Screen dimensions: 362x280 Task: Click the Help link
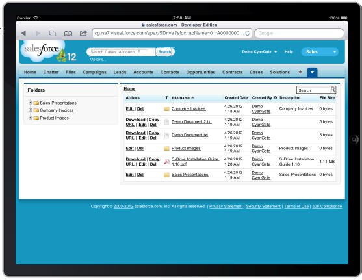[289, 52]
